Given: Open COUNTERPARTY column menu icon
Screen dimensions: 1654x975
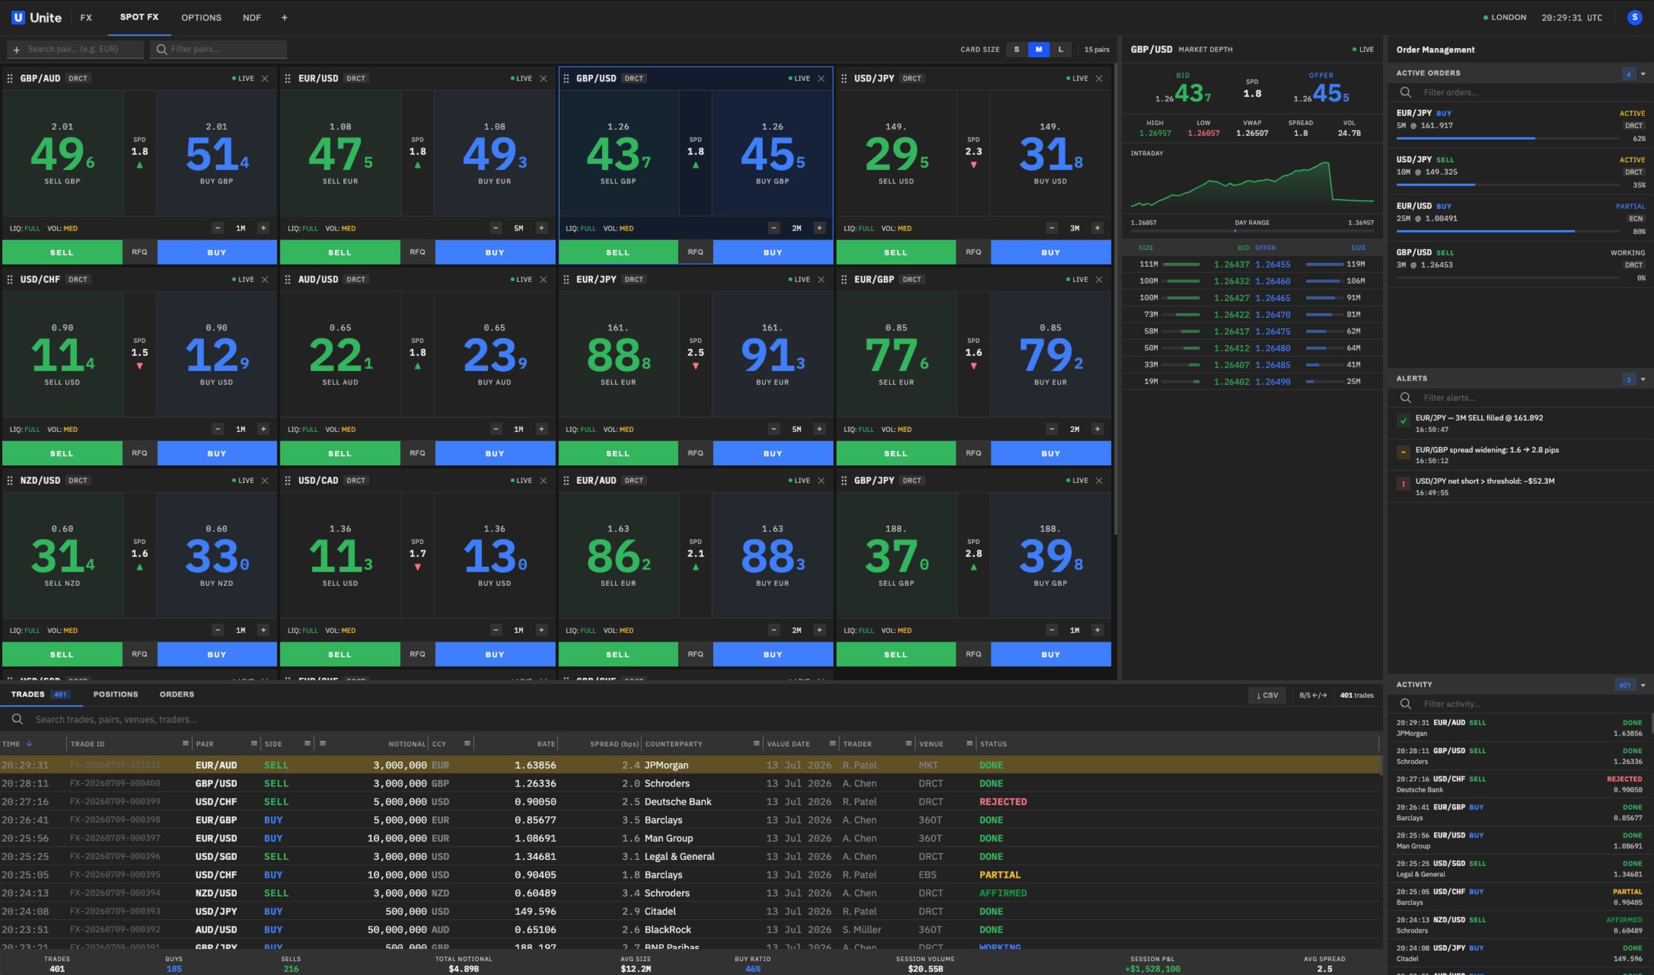Looking at the screenshot, I should pyautogui.click(x=756, y=743).
